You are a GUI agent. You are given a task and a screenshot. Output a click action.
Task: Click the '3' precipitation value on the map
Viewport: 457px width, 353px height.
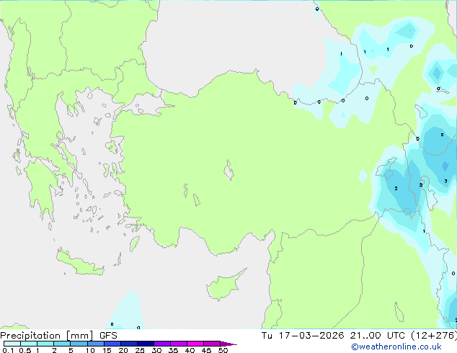point(445,181)
